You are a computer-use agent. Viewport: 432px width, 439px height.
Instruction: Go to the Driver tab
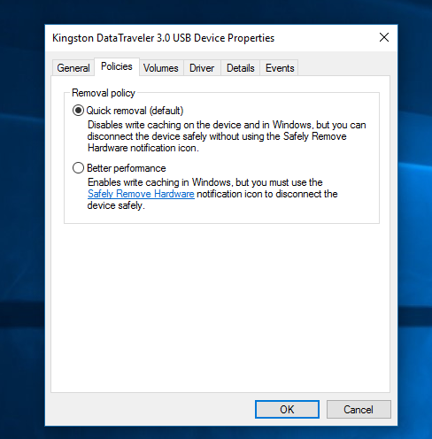pyautogui.click(x=202, y=68)
